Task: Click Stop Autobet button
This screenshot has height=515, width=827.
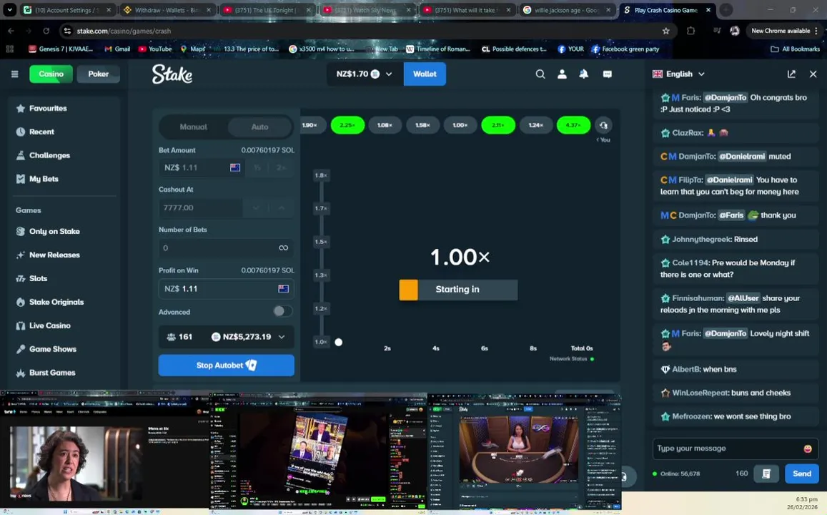Action: coord(227,365)
